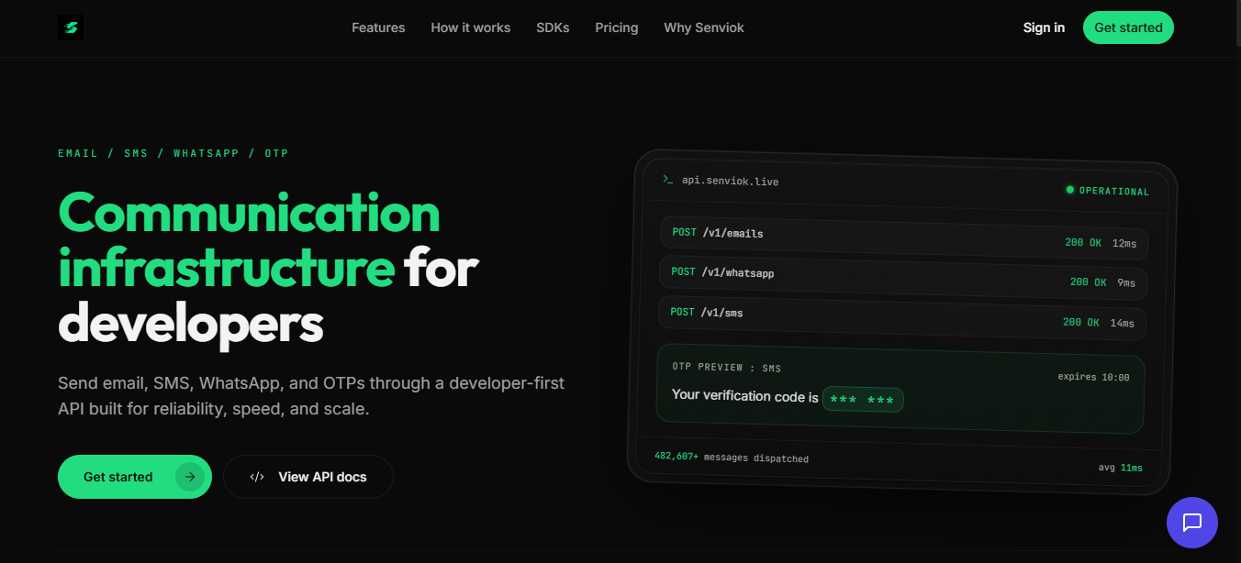Image resolution: width=1241 pixels, height=563 pixels.
Task: Click the 200 OK 9ms status
Action: point(1102,282)
